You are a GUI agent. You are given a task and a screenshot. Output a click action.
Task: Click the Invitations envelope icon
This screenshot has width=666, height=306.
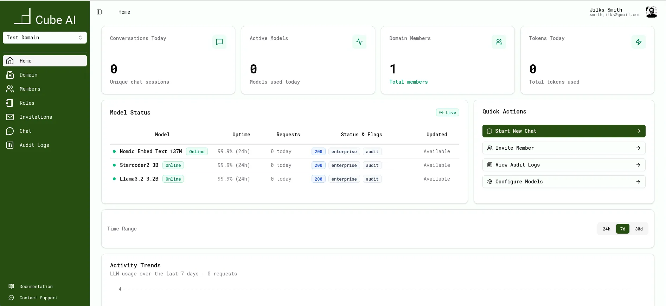pyautogui.click(x=10, y=117)
